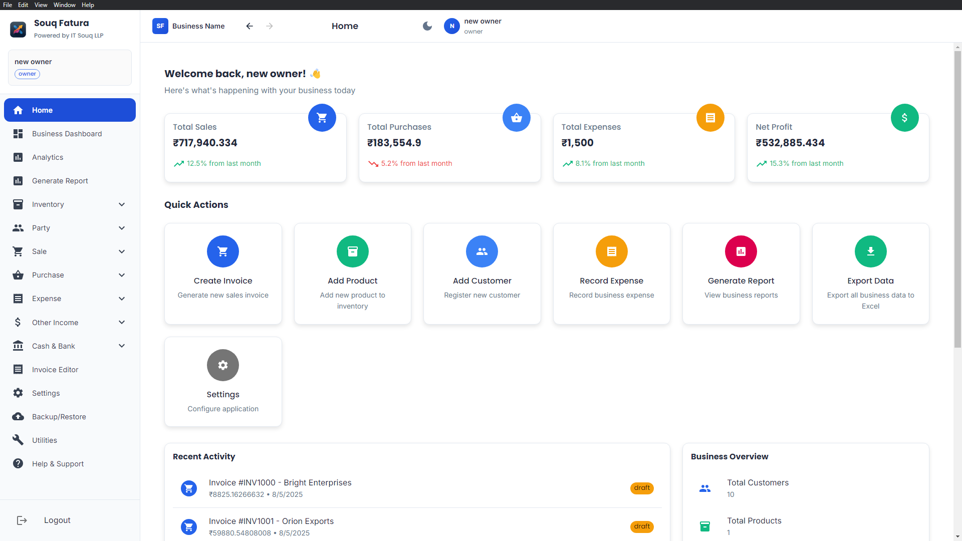Expand the Sale sidebar chevron
This screenshot has width=962, height=541.
122,251
